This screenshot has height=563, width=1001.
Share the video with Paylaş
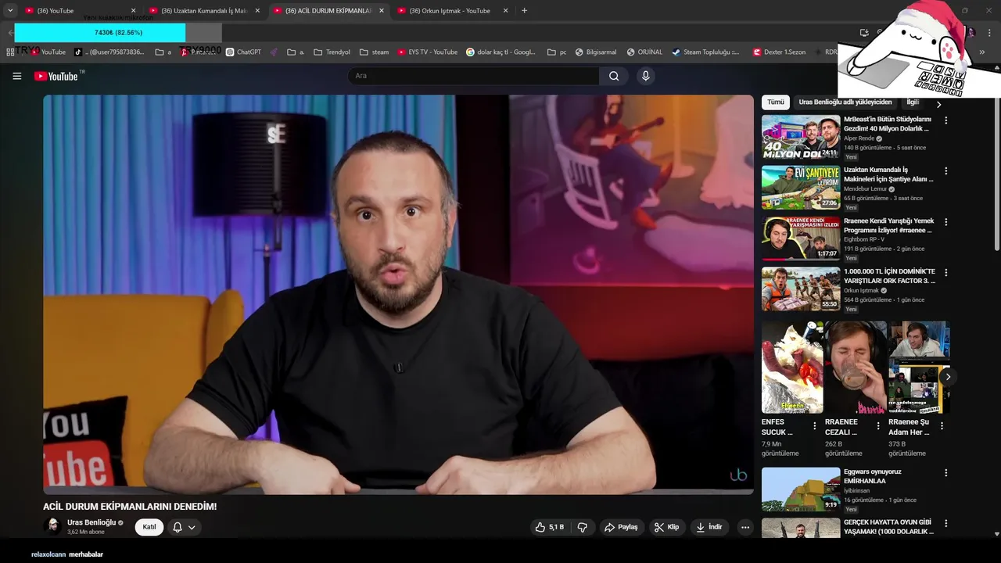click(622, 527)
